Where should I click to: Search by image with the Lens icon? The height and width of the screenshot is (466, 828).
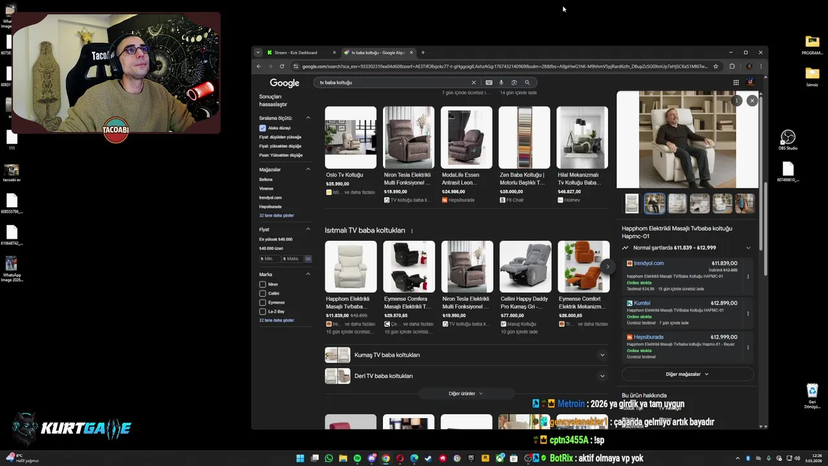[x=514, y=83]
